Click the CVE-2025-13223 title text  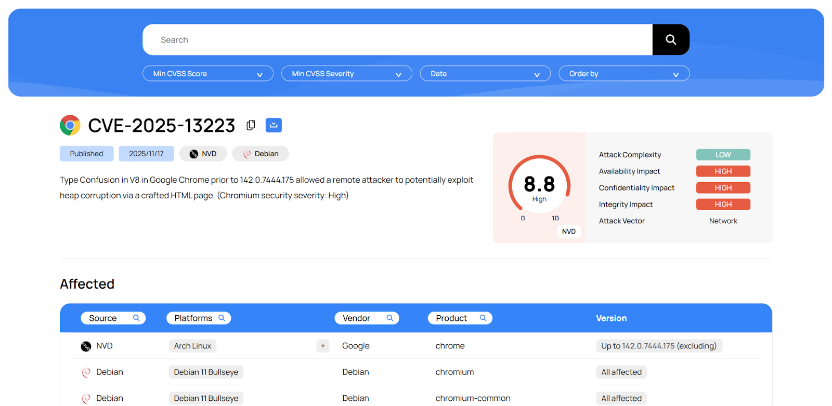tap(162, 125)
